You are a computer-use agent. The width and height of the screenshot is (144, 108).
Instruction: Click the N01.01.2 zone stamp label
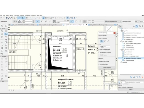pos(57,50)
